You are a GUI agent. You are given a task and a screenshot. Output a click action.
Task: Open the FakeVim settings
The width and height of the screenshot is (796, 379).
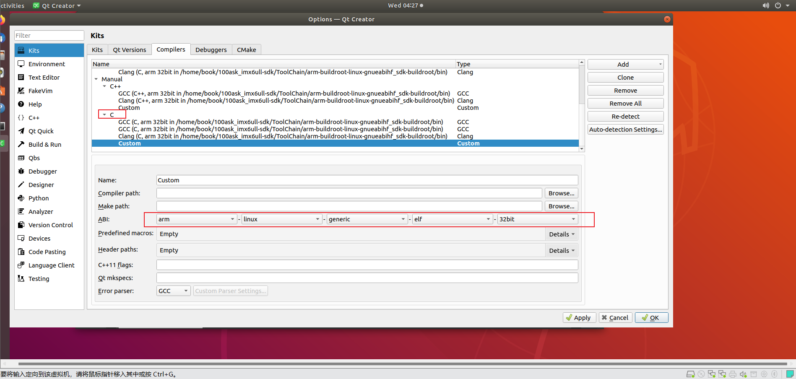pyautogui.click(x=40, y=91)
